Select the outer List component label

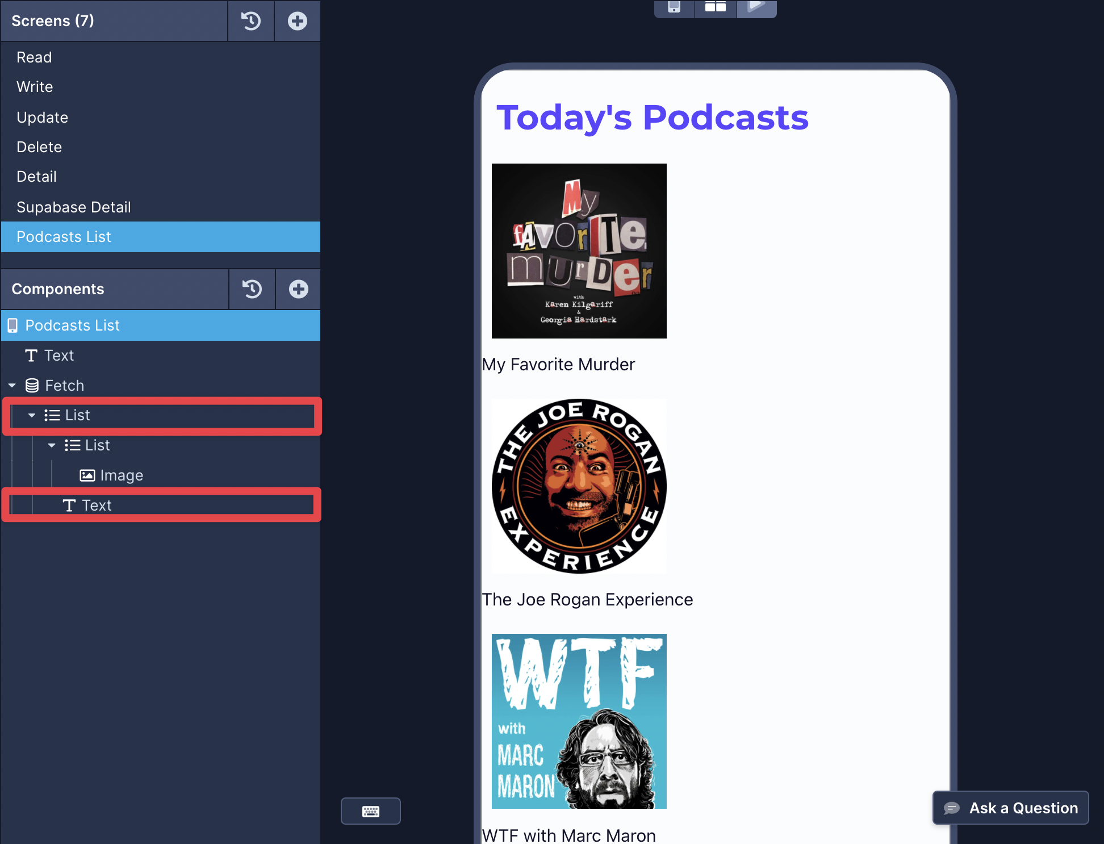(77, 415)
